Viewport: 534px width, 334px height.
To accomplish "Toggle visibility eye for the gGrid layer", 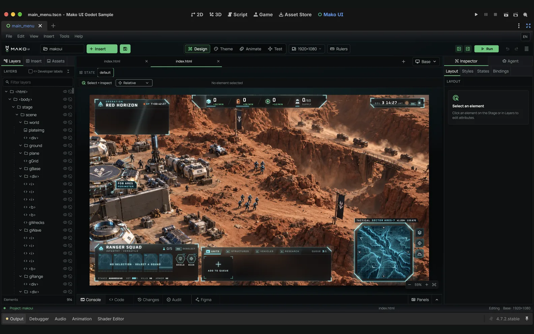I will [65, 161].
